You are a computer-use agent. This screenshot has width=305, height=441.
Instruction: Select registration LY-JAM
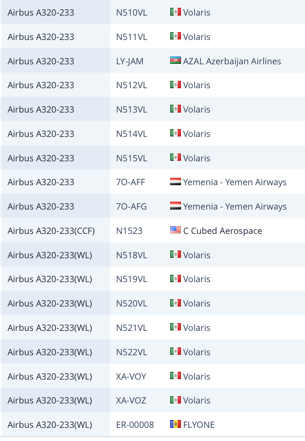click(130, 61)
